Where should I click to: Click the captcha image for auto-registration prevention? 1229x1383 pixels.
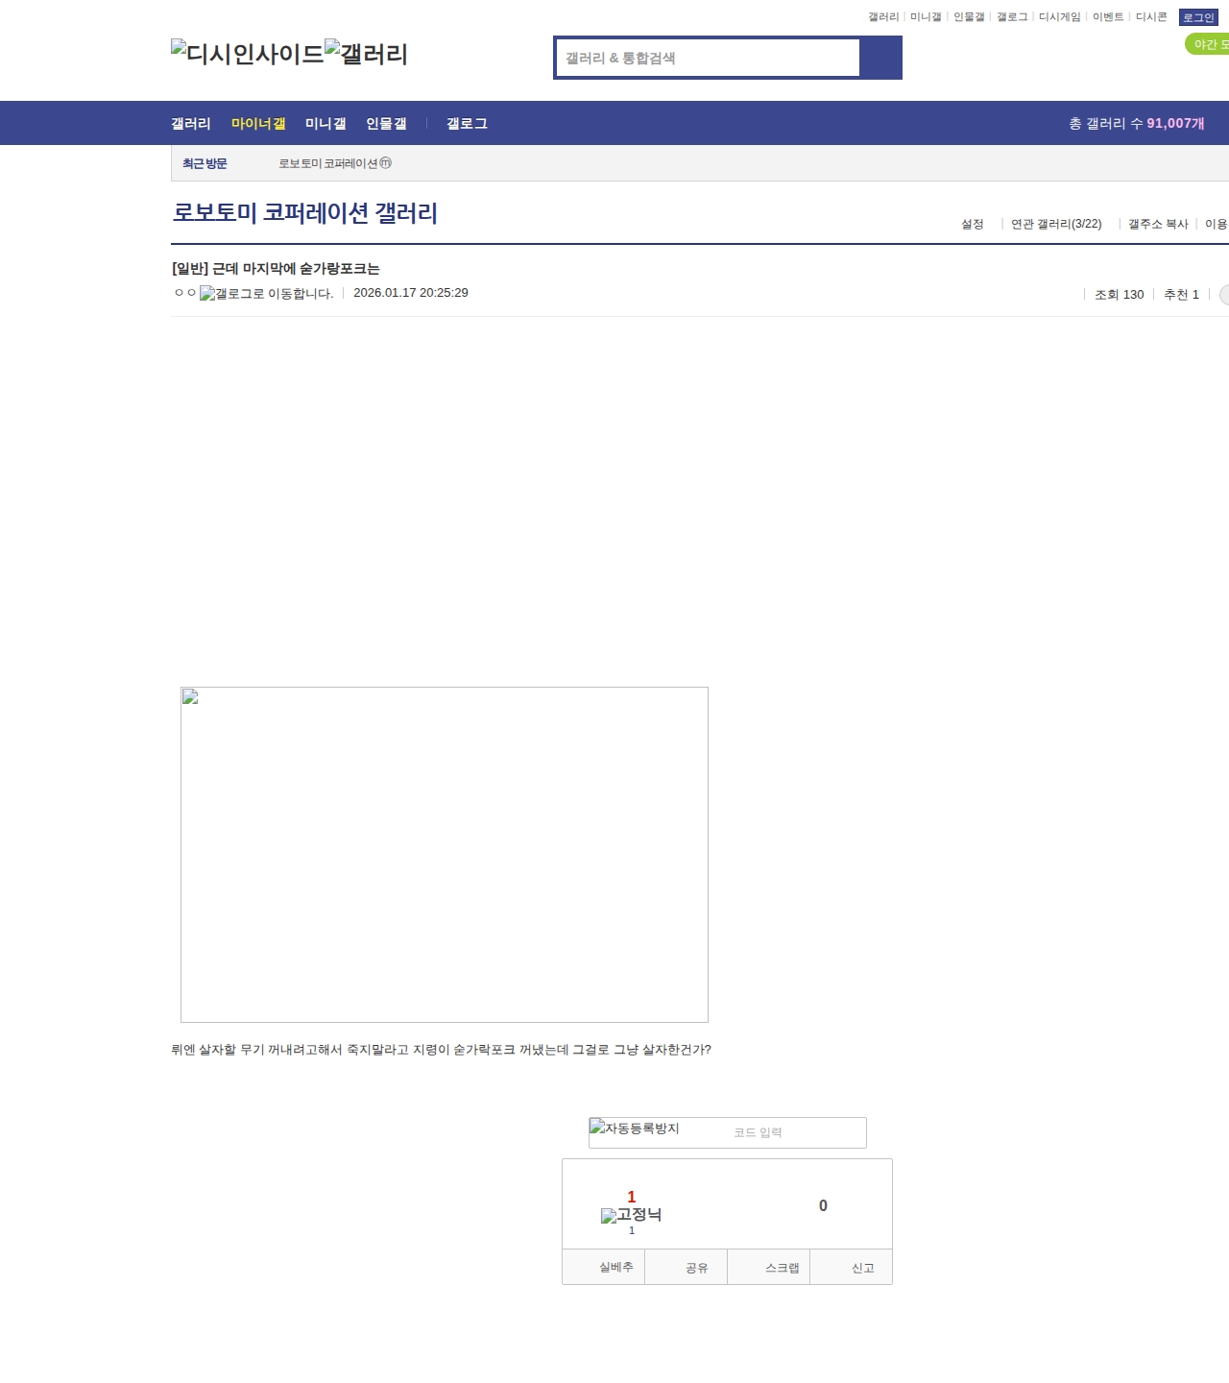click(635, 1129)
